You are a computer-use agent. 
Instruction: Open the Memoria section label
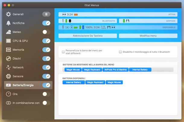coord(18,50)
